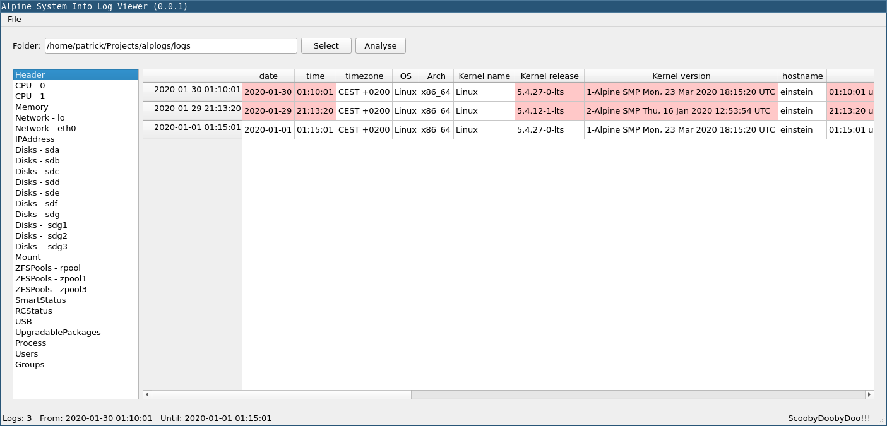Select ZFSPools - zpool1 entry

[76, 279]
